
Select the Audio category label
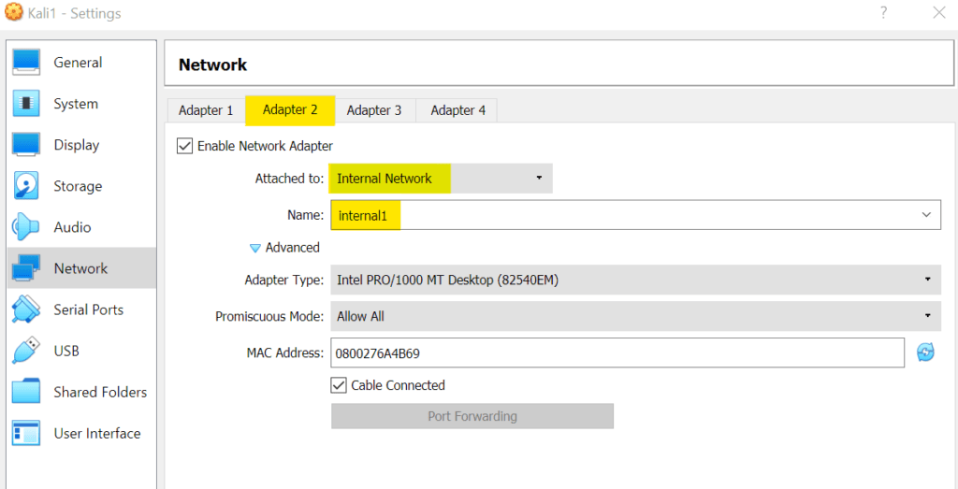[x=72, y=227]
